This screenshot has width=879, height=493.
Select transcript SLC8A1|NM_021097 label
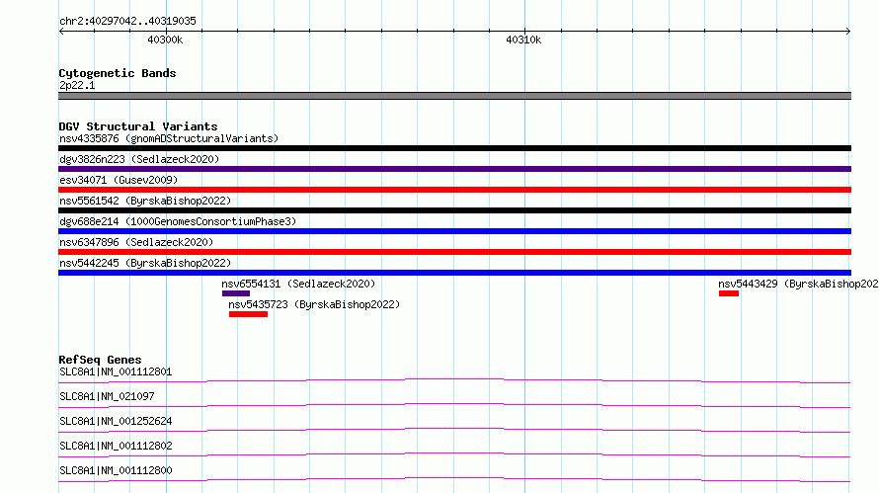107,396
